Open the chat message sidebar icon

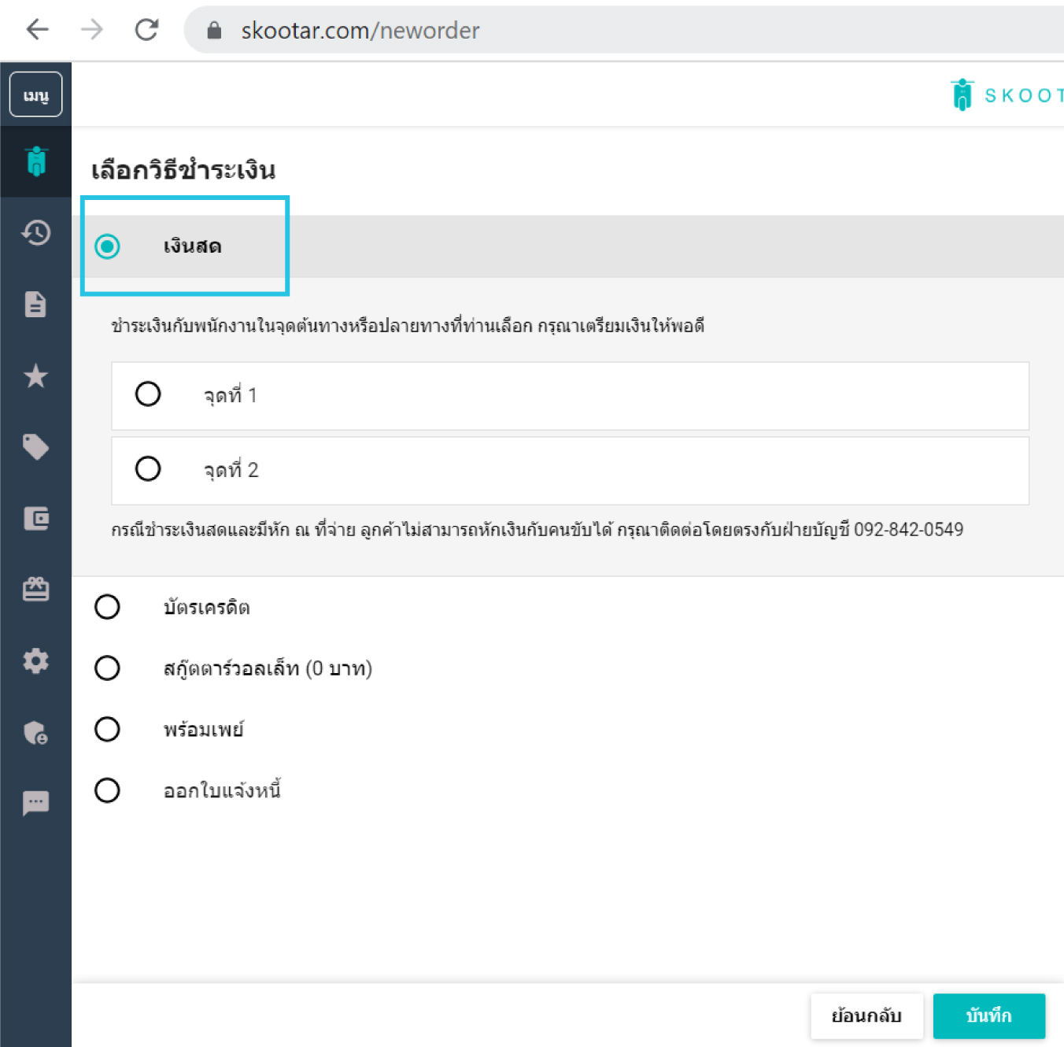[36, 803]
